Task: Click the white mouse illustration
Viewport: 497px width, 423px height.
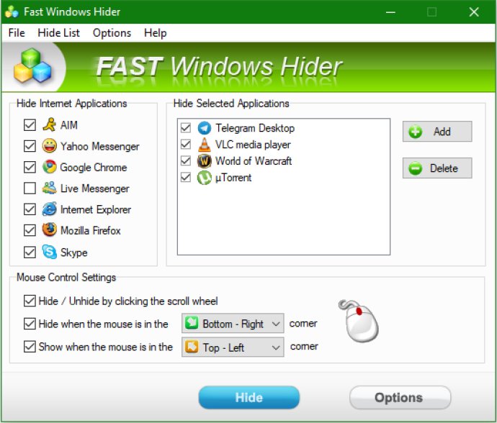Action: pyautogui.click(x=359, y=321)
